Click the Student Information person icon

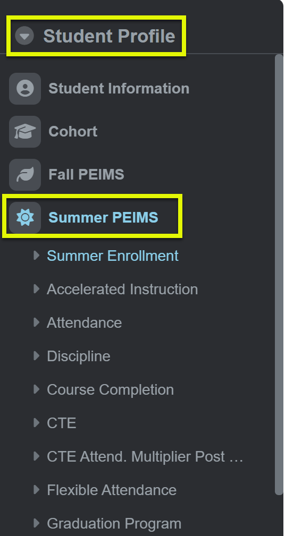tap(25, 89)
